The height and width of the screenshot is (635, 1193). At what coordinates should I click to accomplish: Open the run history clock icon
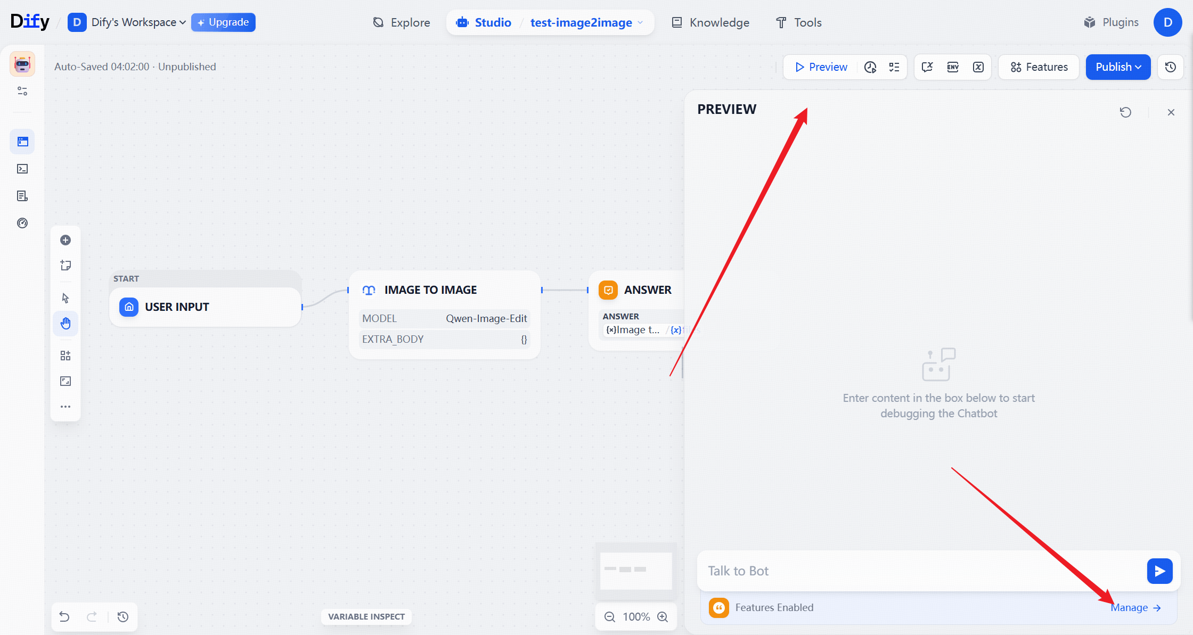coord(870,67)
